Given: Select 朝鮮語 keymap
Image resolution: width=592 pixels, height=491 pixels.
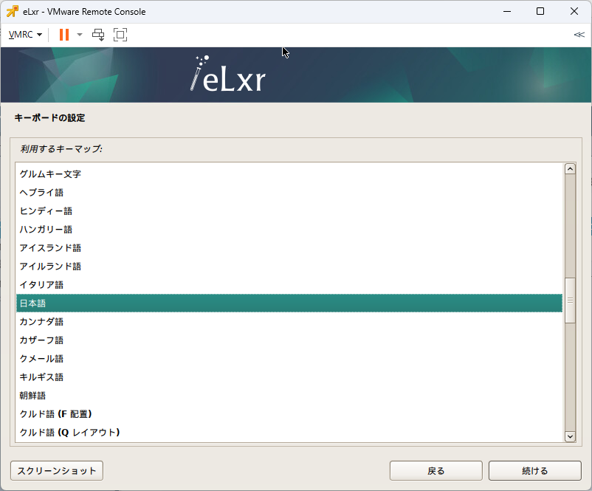Looking at the screenshot, I should click(x=289, y=396).
